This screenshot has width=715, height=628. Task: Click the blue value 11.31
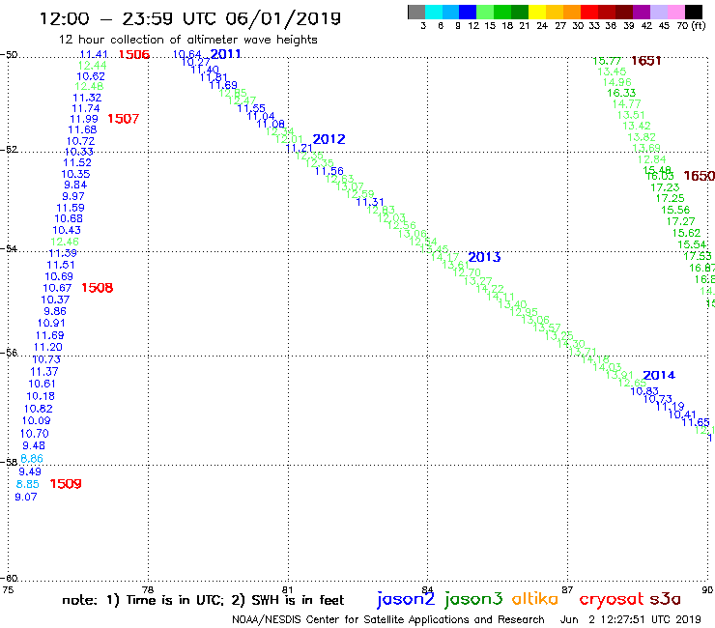[370, 202]
